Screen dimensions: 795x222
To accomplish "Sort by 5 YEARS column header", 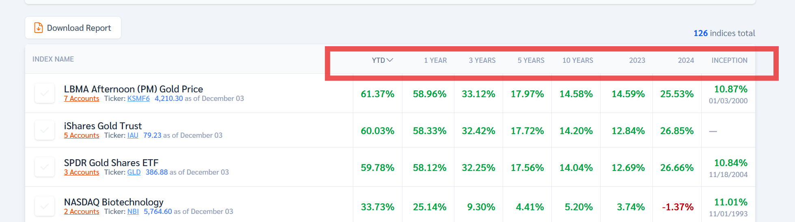I will pos(531,60).
